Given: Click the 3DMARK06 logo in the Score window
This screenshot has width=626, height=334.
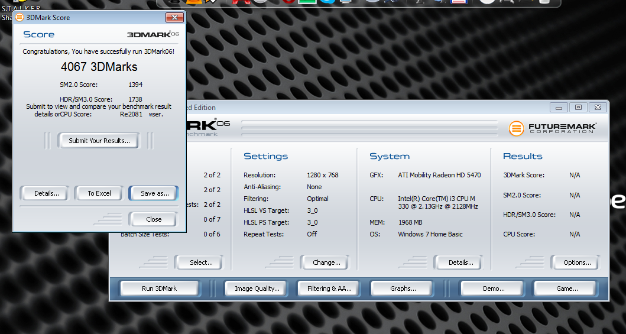Looking at the screenshot, I should tap(153, 34).
